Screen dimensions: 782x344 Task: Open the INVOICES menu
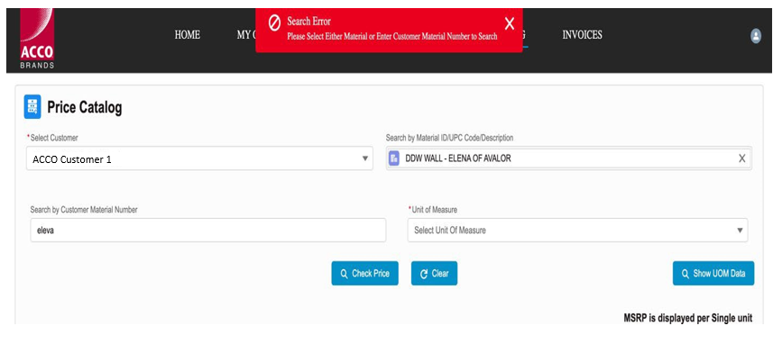[x=582, y=35]
